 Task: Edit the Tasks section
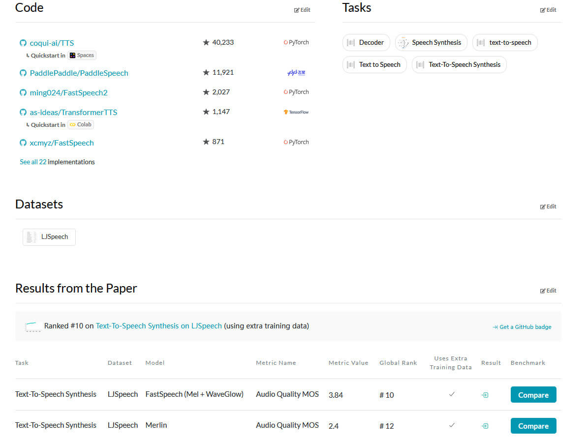click(548, 10)
